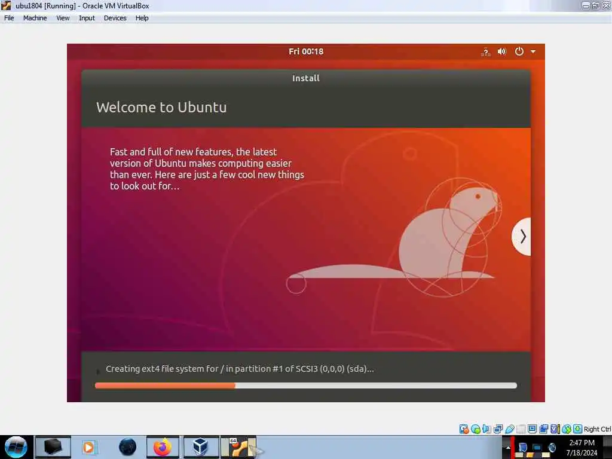Click the tray network monitor icon
Image resolution: width=612 pixels, height=459 pixels.
click(x=537, y=448)
